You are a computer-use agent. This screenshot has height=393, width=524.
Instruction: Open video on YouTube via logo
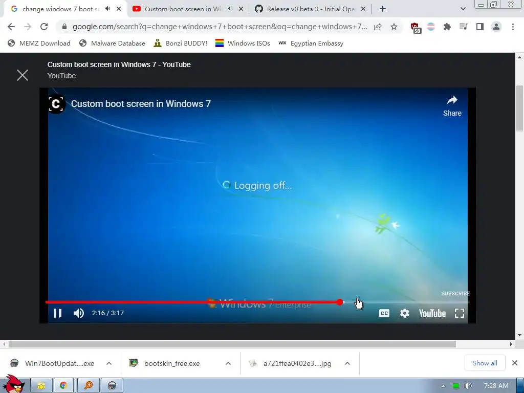click(x=432, y=314)
